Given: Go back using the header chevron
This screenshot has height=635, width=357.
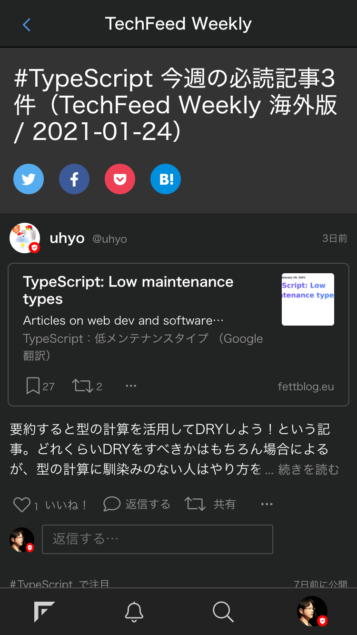Looking at the screenshot, I should [x=27, y=25].
